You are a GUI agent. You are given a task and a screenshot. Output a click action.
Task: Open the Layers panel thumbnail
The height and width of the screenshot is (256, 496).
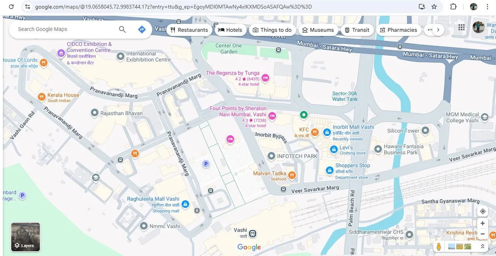pos(25,236)
